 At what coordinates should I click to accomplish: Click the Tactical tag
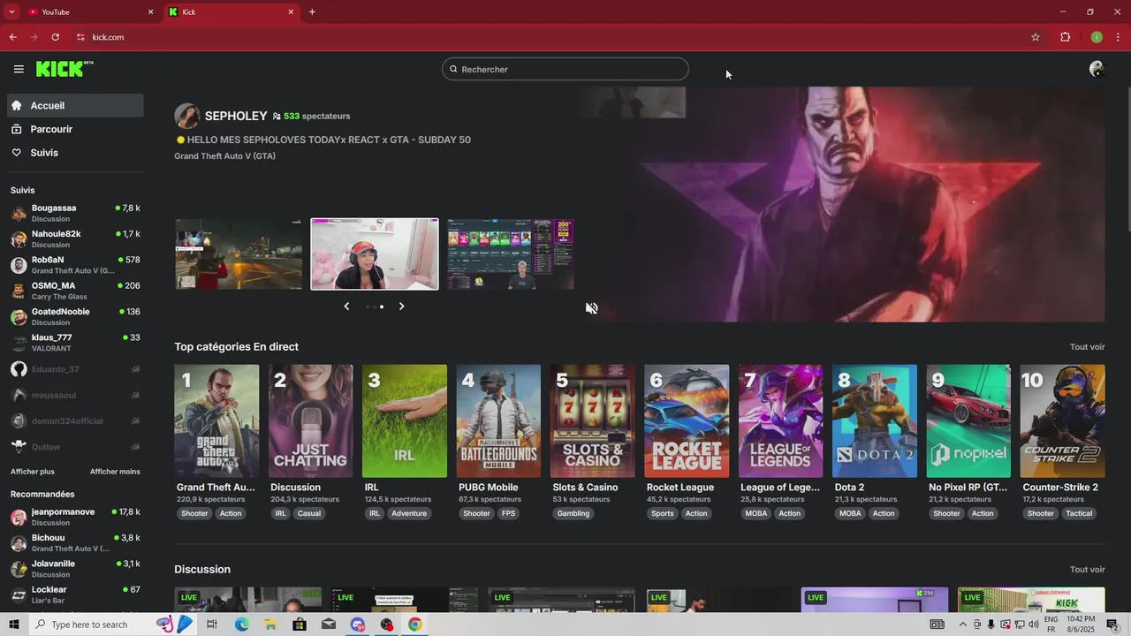(1079, 513)
